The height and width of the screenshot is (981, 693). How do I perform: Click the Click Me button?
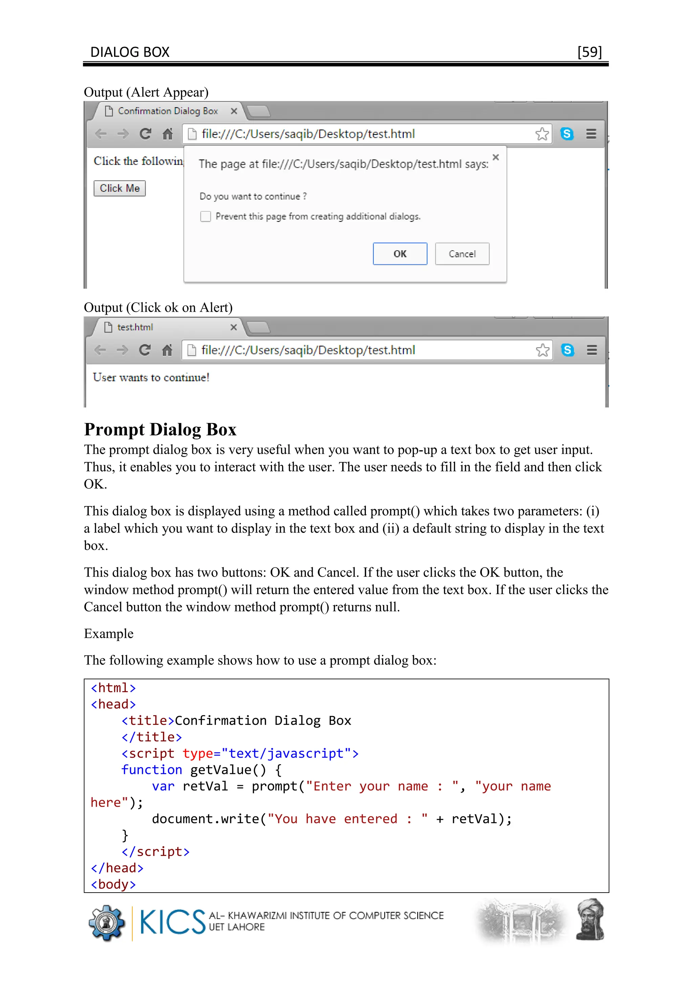(119, 188)
